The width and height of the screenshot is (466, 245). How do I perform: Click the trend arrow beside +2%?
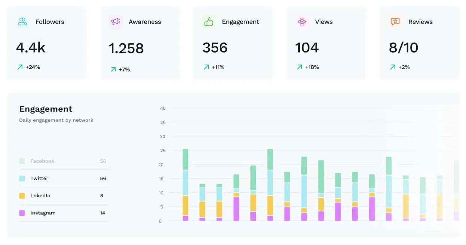pyautogui.click(x=393, y=67)
